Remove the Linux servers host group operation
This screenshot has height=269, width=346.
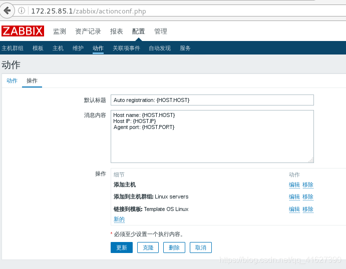click(308, 196)
